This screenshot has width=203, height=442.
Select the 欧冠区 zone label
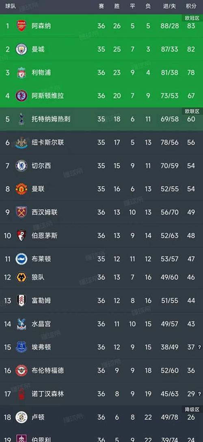coord(192,18)
